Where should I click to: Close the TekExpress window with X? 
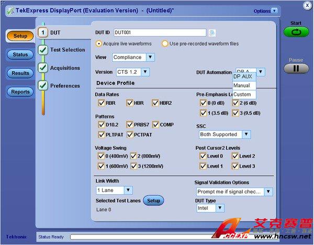pos(306,4)
